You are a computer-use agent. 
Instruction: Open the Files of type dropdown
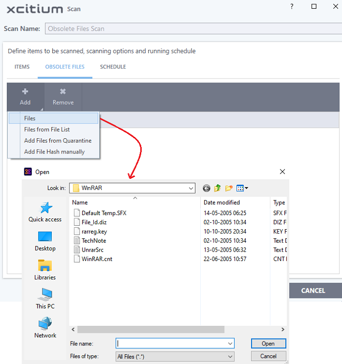(x=175, y=356)
